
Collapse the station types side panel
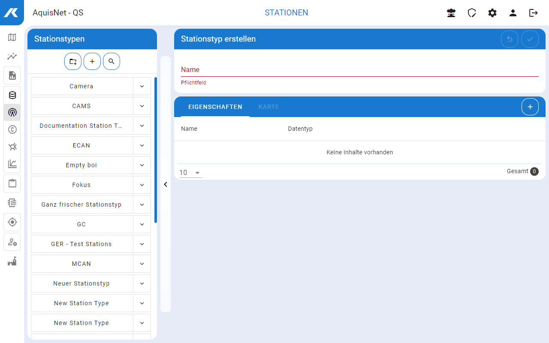pyautogui.click(x=166, y=184)
